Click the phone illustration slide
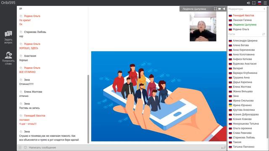This screenshot has height=151, width=269. 159,96
